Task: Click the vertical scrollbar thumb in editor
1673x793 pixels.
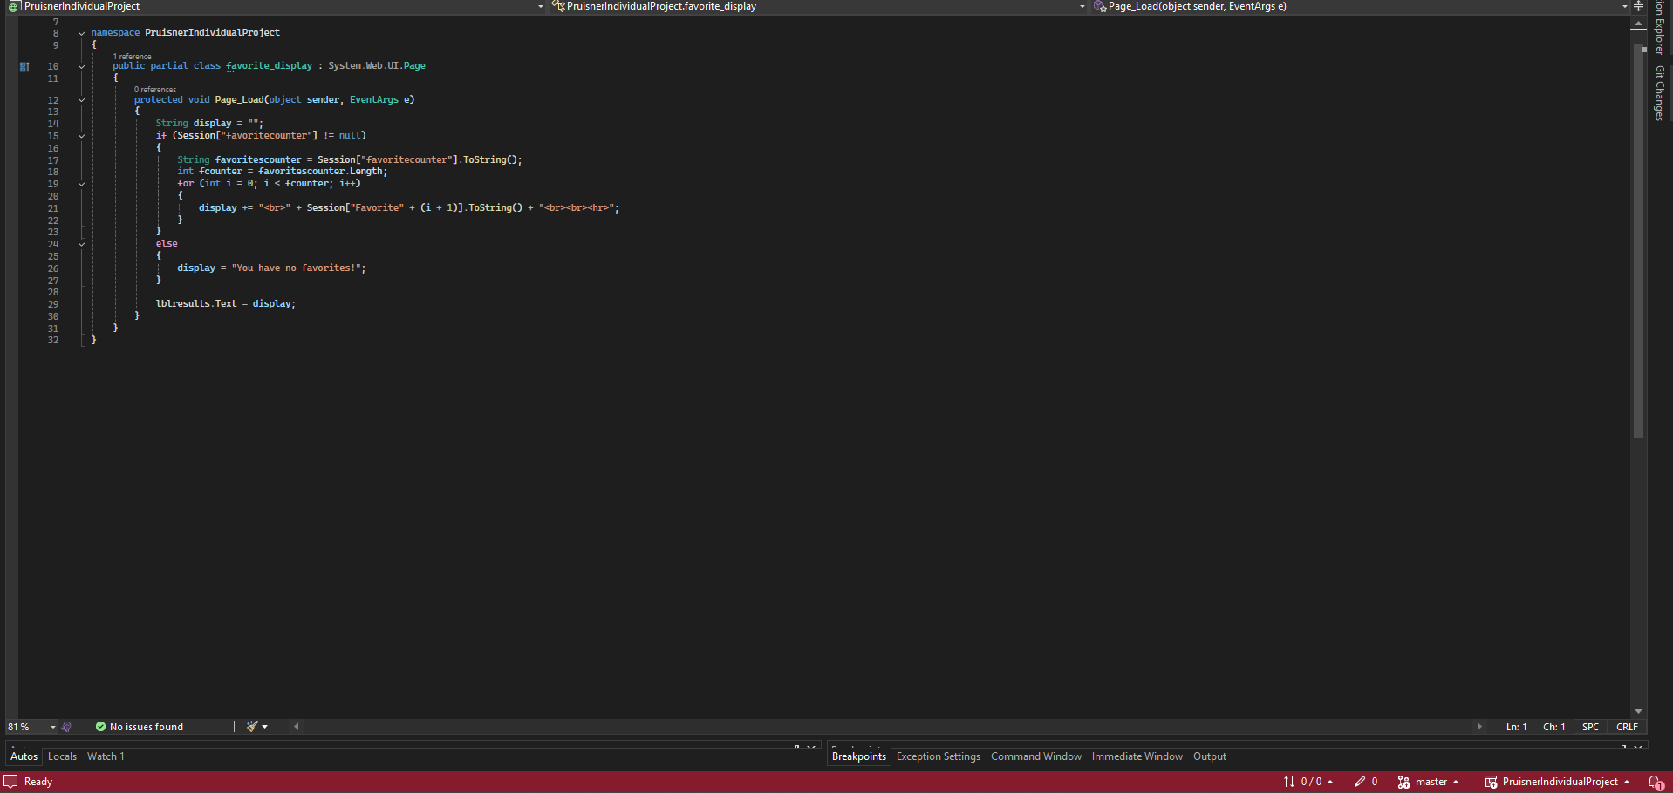Action: tap(1638, 241)
